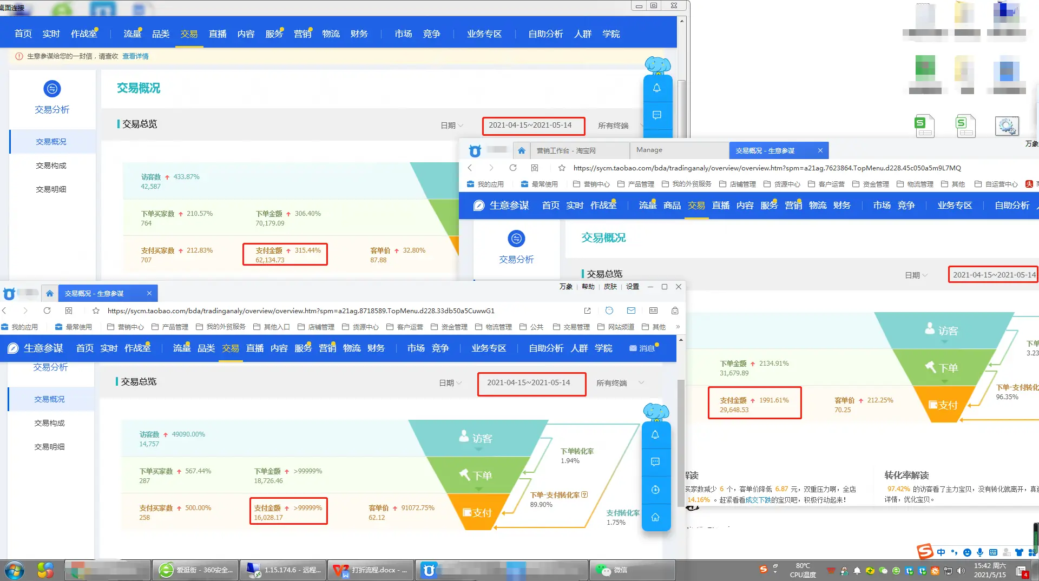Select 交易构成 in the front window sidebar

[x=50, y=423]
